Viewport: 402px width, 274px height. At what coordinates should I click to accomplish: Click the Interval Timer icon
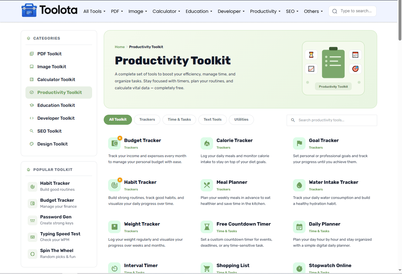[114, 268]
